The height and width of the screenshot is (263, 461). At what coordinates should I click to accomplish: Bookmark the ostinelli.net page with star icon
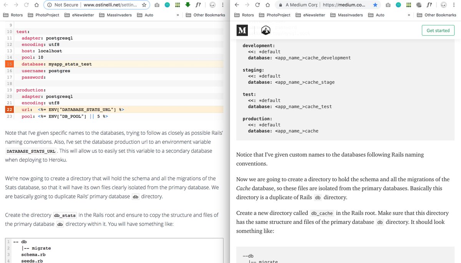click(x=144, y=5)
